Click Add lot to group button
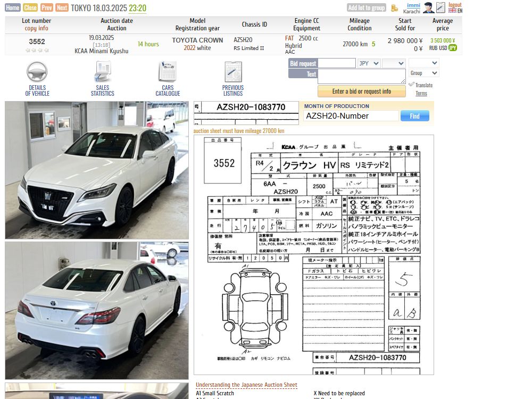532x399 pixels. tap(367, 7)
